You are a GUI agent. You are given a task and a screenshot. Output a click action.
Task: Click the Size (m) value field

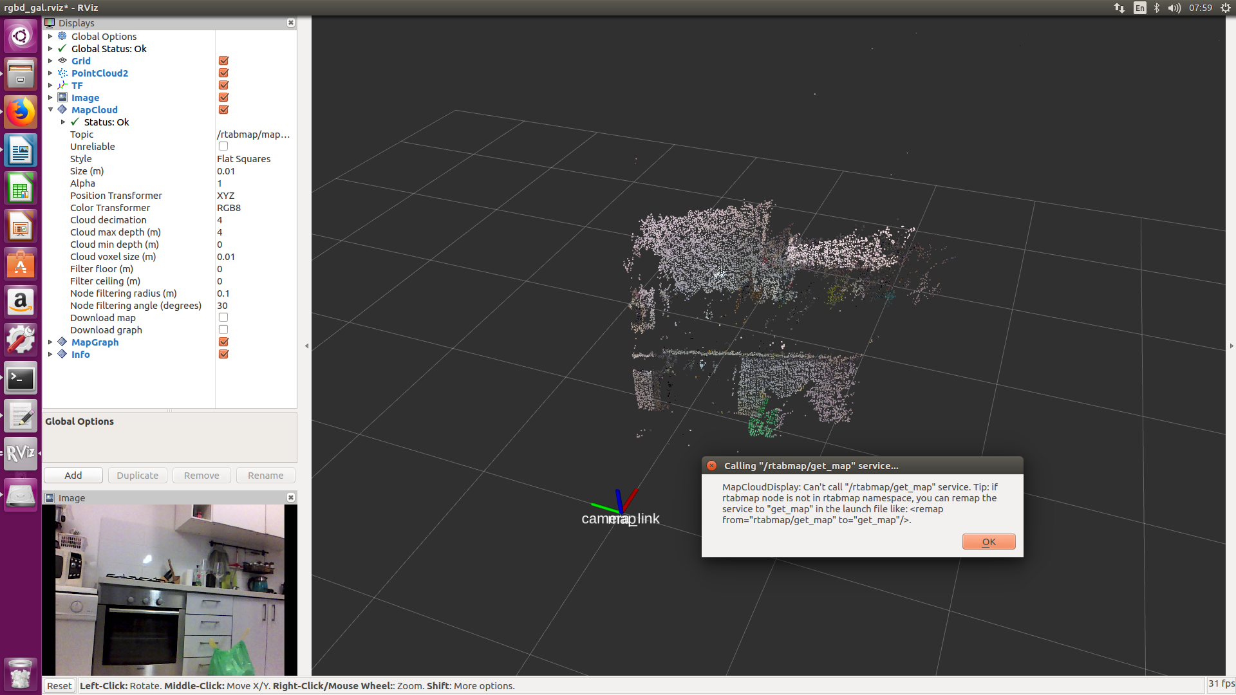pyautogui.click(x=255, y=171)
